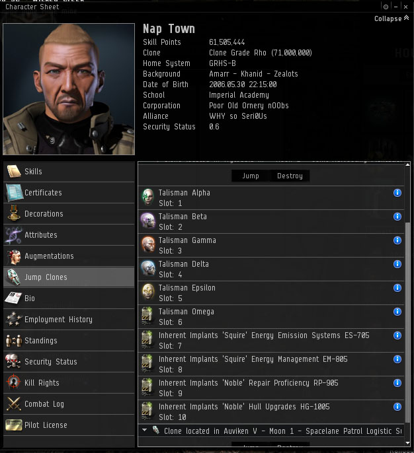Click the window pin icon in title bar
This screenshot has width=414, height=453.
(x=386, y=7)
